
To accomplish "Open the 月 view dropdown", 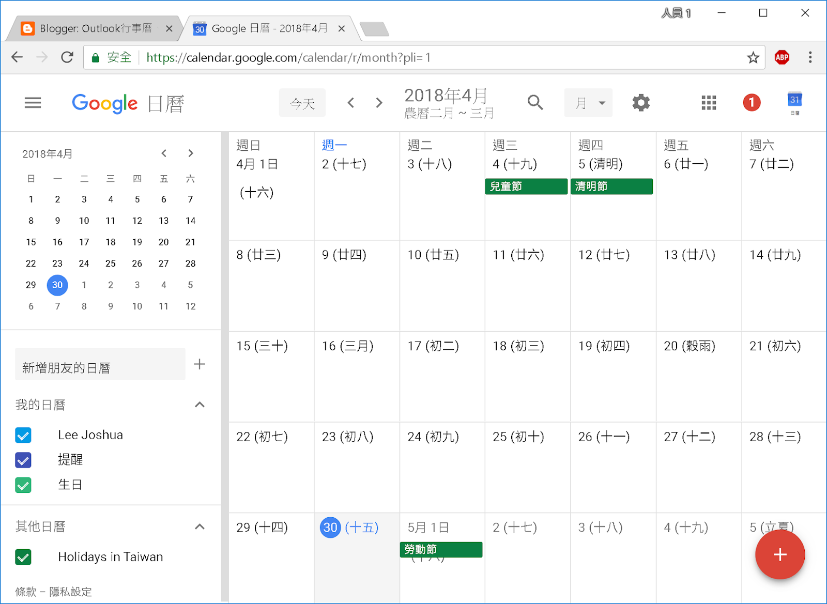I will [588, 103].
